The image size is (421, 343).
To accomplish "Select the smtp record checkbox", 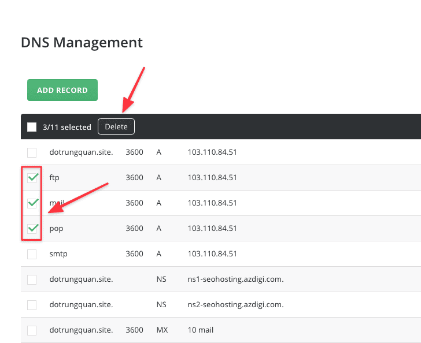I will pyautogui.click(x=32, y=254).
